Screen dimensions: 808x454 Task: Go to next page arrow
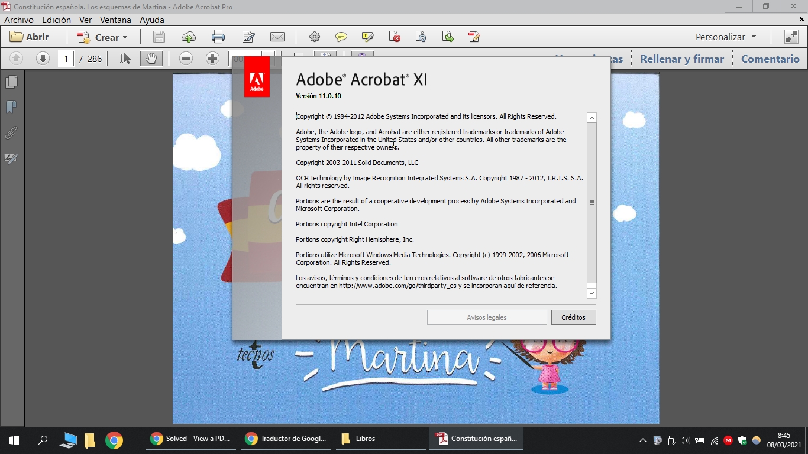click(43, 59)
